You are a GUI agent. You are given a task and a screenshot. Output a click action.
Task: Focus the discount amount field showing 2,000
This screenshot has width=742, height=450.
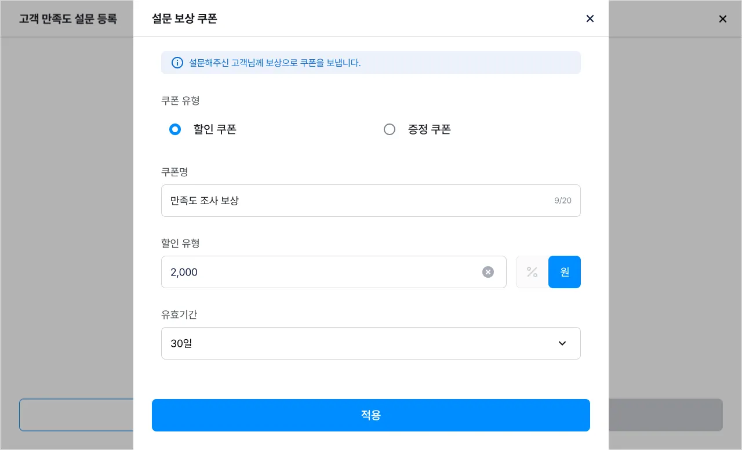tap(319, 272)
